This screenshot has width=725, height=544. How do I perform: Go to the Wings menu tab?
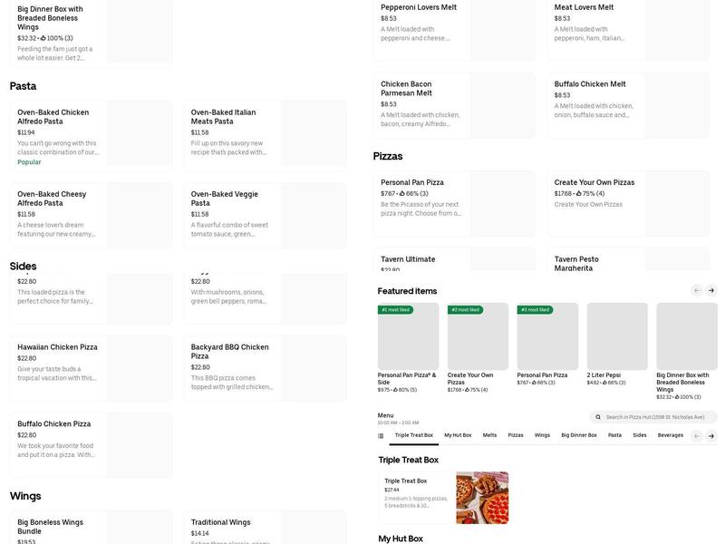[x=542, y=435]
